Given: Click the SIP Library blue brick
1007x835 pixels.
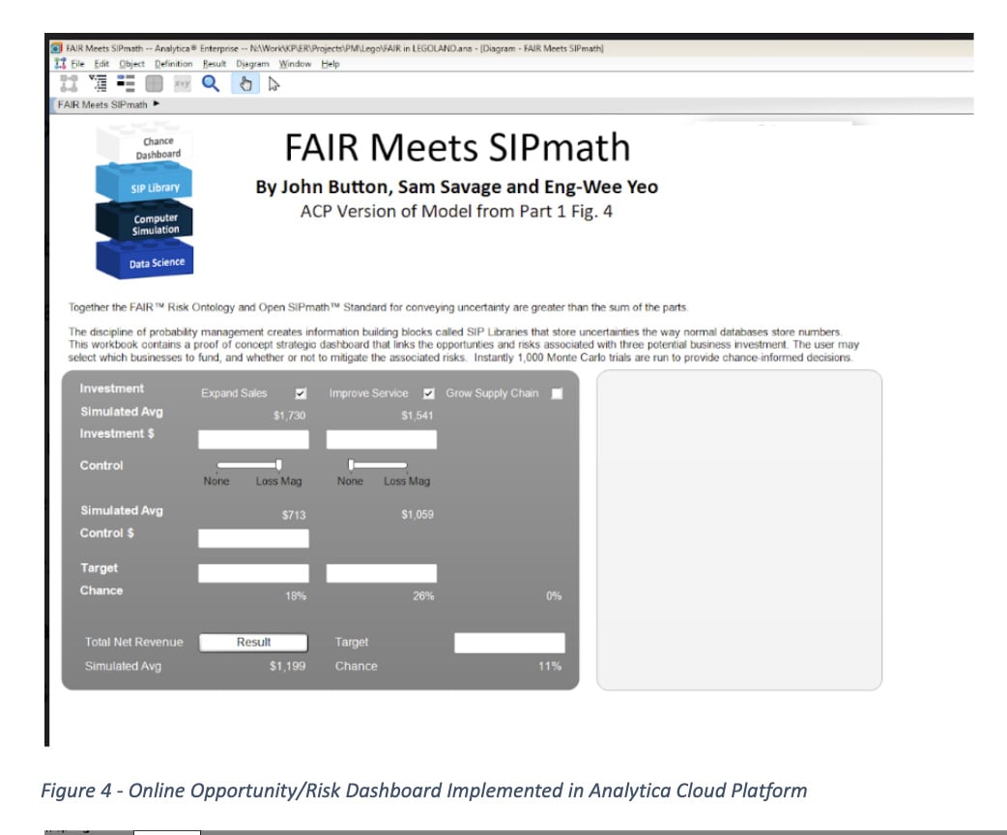Looking at the screenshot, I should (144, 184).
